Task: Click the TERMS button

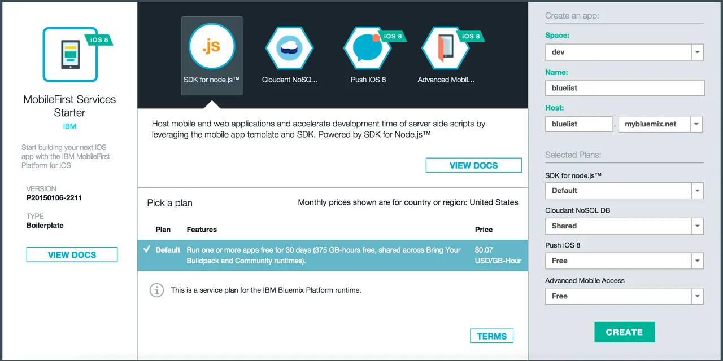Action: (x=491, y=336)
